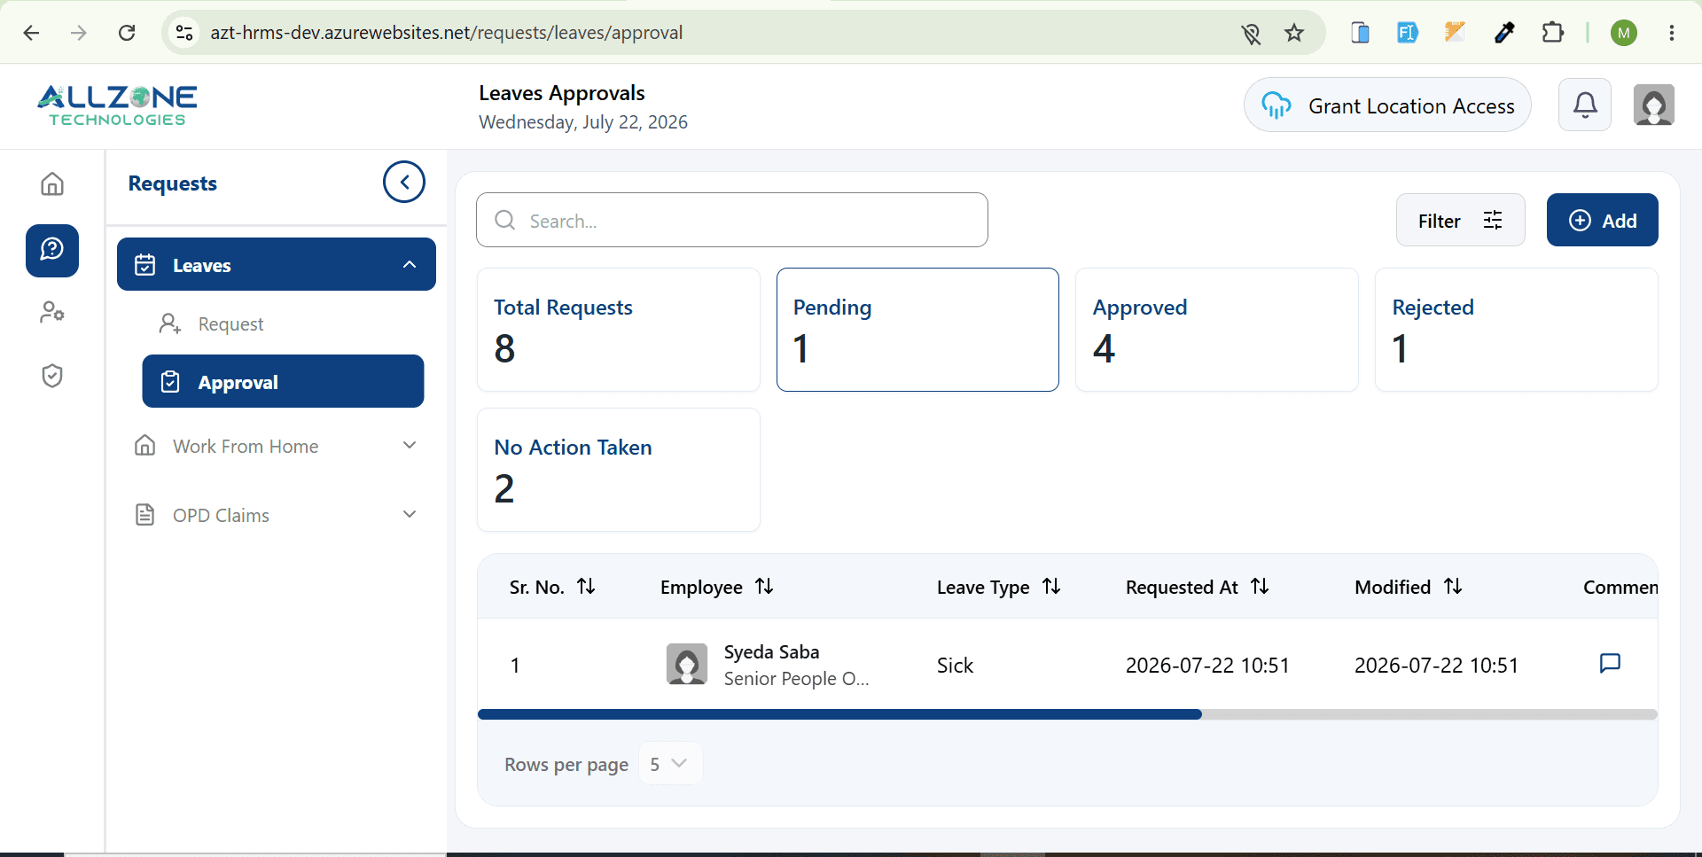Open the Chrome three-dot menu

click(x=1672, y=33)
